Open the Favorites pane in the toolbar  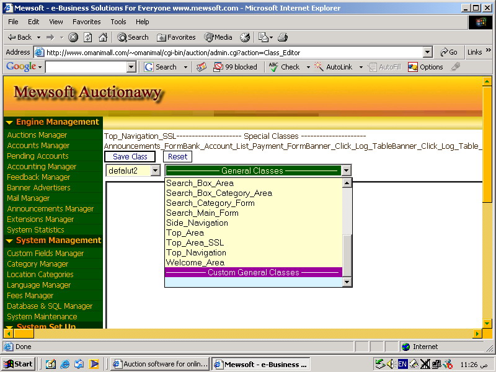(x=176, y=37)
